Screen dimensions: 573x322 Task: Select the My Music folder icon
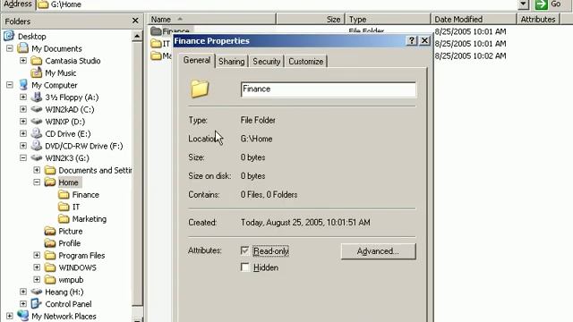(37, 72)
